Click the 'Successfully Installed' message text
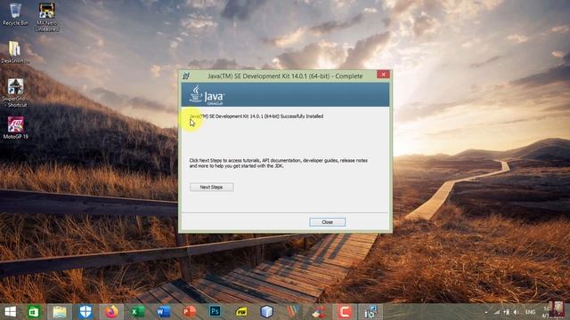Screen dimensions: 570x320 click(256, 116)
